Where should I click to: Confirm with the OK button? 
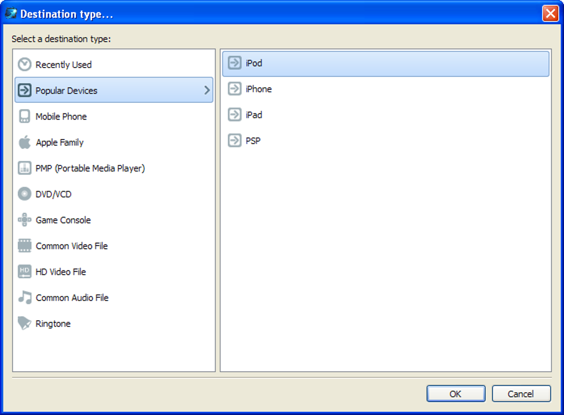point(456,394)
